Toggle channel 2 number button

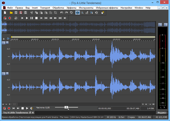4,73
